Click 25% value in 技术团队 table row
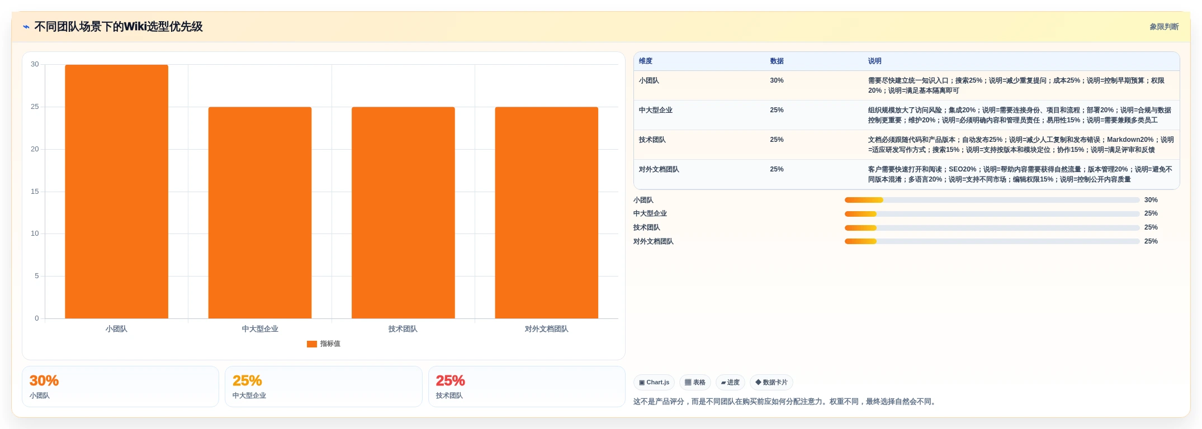The image size is (1202, 429). (777, 140)
